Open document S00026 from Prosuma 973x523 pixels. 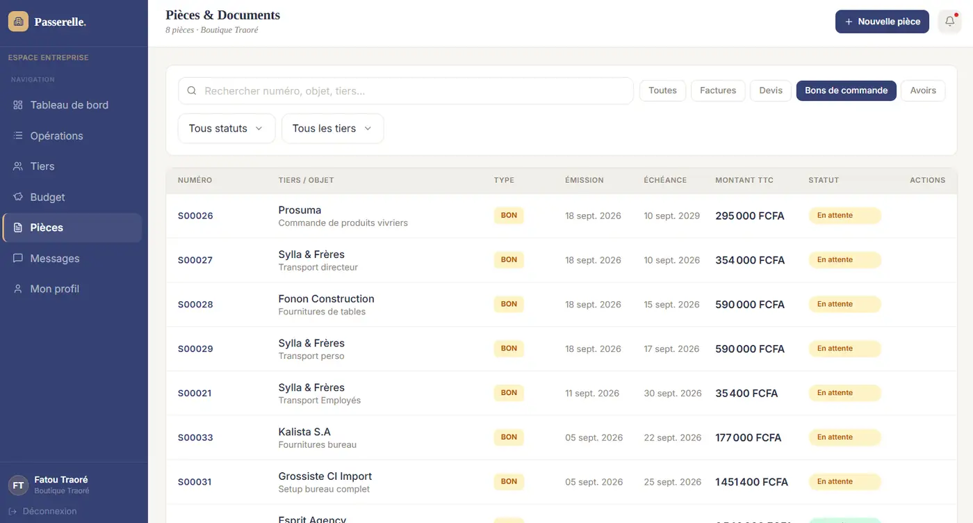coord(195,216)
